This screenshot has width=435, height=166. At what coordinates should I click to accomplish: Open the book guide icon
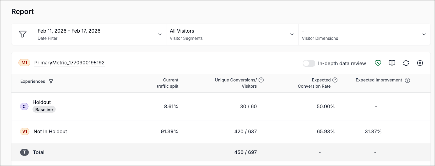pos(392,63)
